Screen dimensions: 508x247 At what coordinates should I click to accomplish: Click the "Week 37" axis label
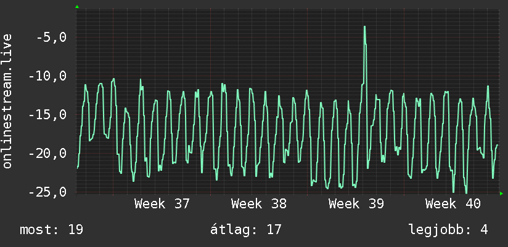[162, 204]
